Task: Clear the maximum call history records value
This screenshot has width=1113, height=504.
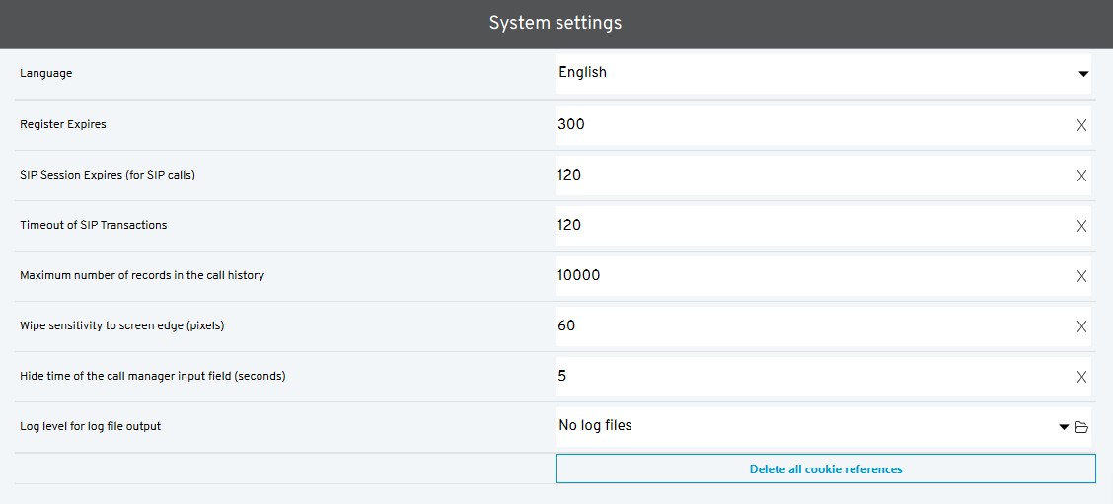Action: pyautogui.click(x=1081, y=276)
